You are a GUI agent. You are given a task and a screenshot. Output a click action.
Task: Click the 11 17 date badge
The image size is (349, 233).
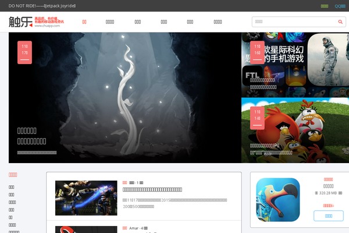[x=24, y=52]
